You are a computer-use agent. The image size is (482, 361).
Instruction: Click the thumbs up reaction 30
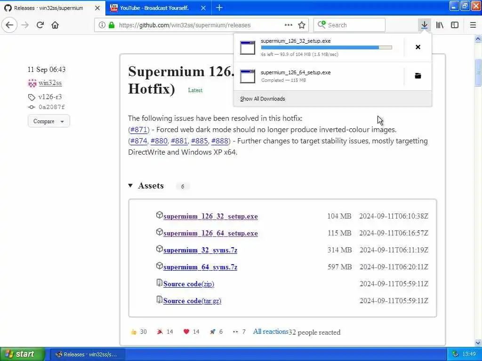point(139,332)
